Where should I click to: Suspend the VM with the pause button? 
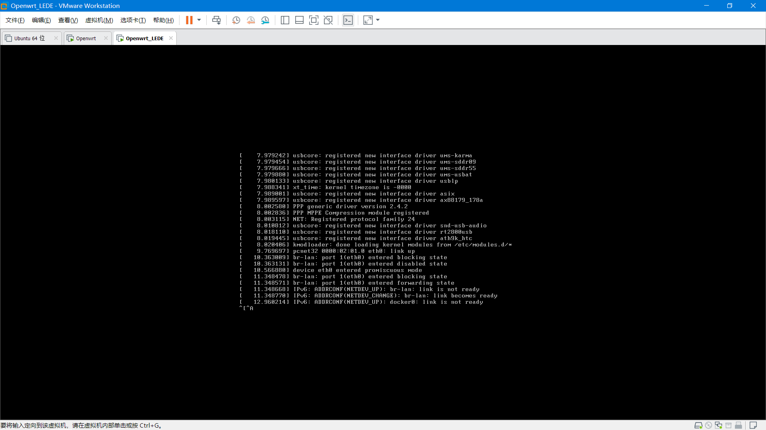pyautogui.click(x=189, y=20)
